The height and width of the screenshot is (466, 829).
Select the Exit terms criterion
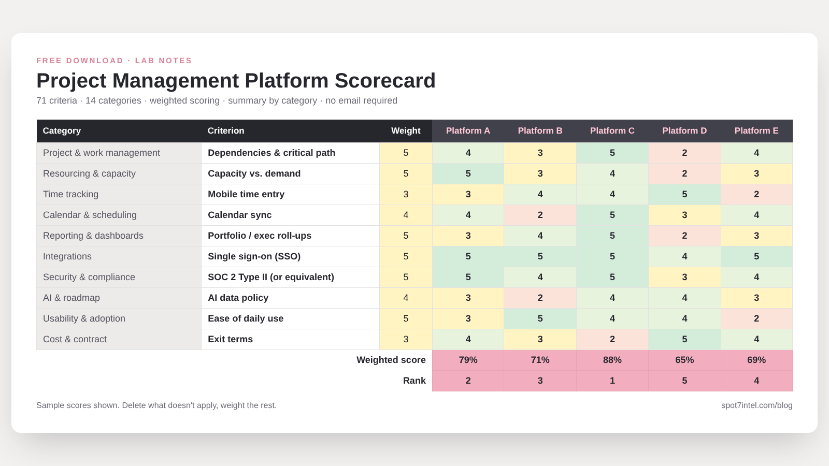[291, 339]
